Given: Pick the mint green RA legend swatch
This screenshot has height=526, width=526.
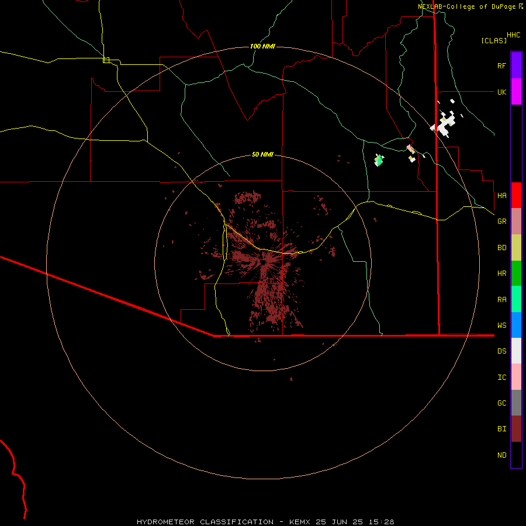Looking at the screenshot, I should [x=516, y=299].
